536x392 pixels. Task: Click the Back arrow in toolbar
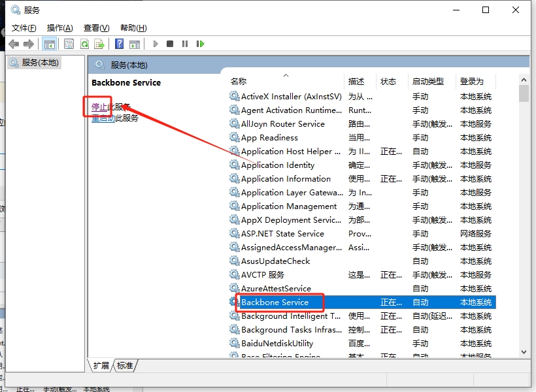click(x=14, y=44)
